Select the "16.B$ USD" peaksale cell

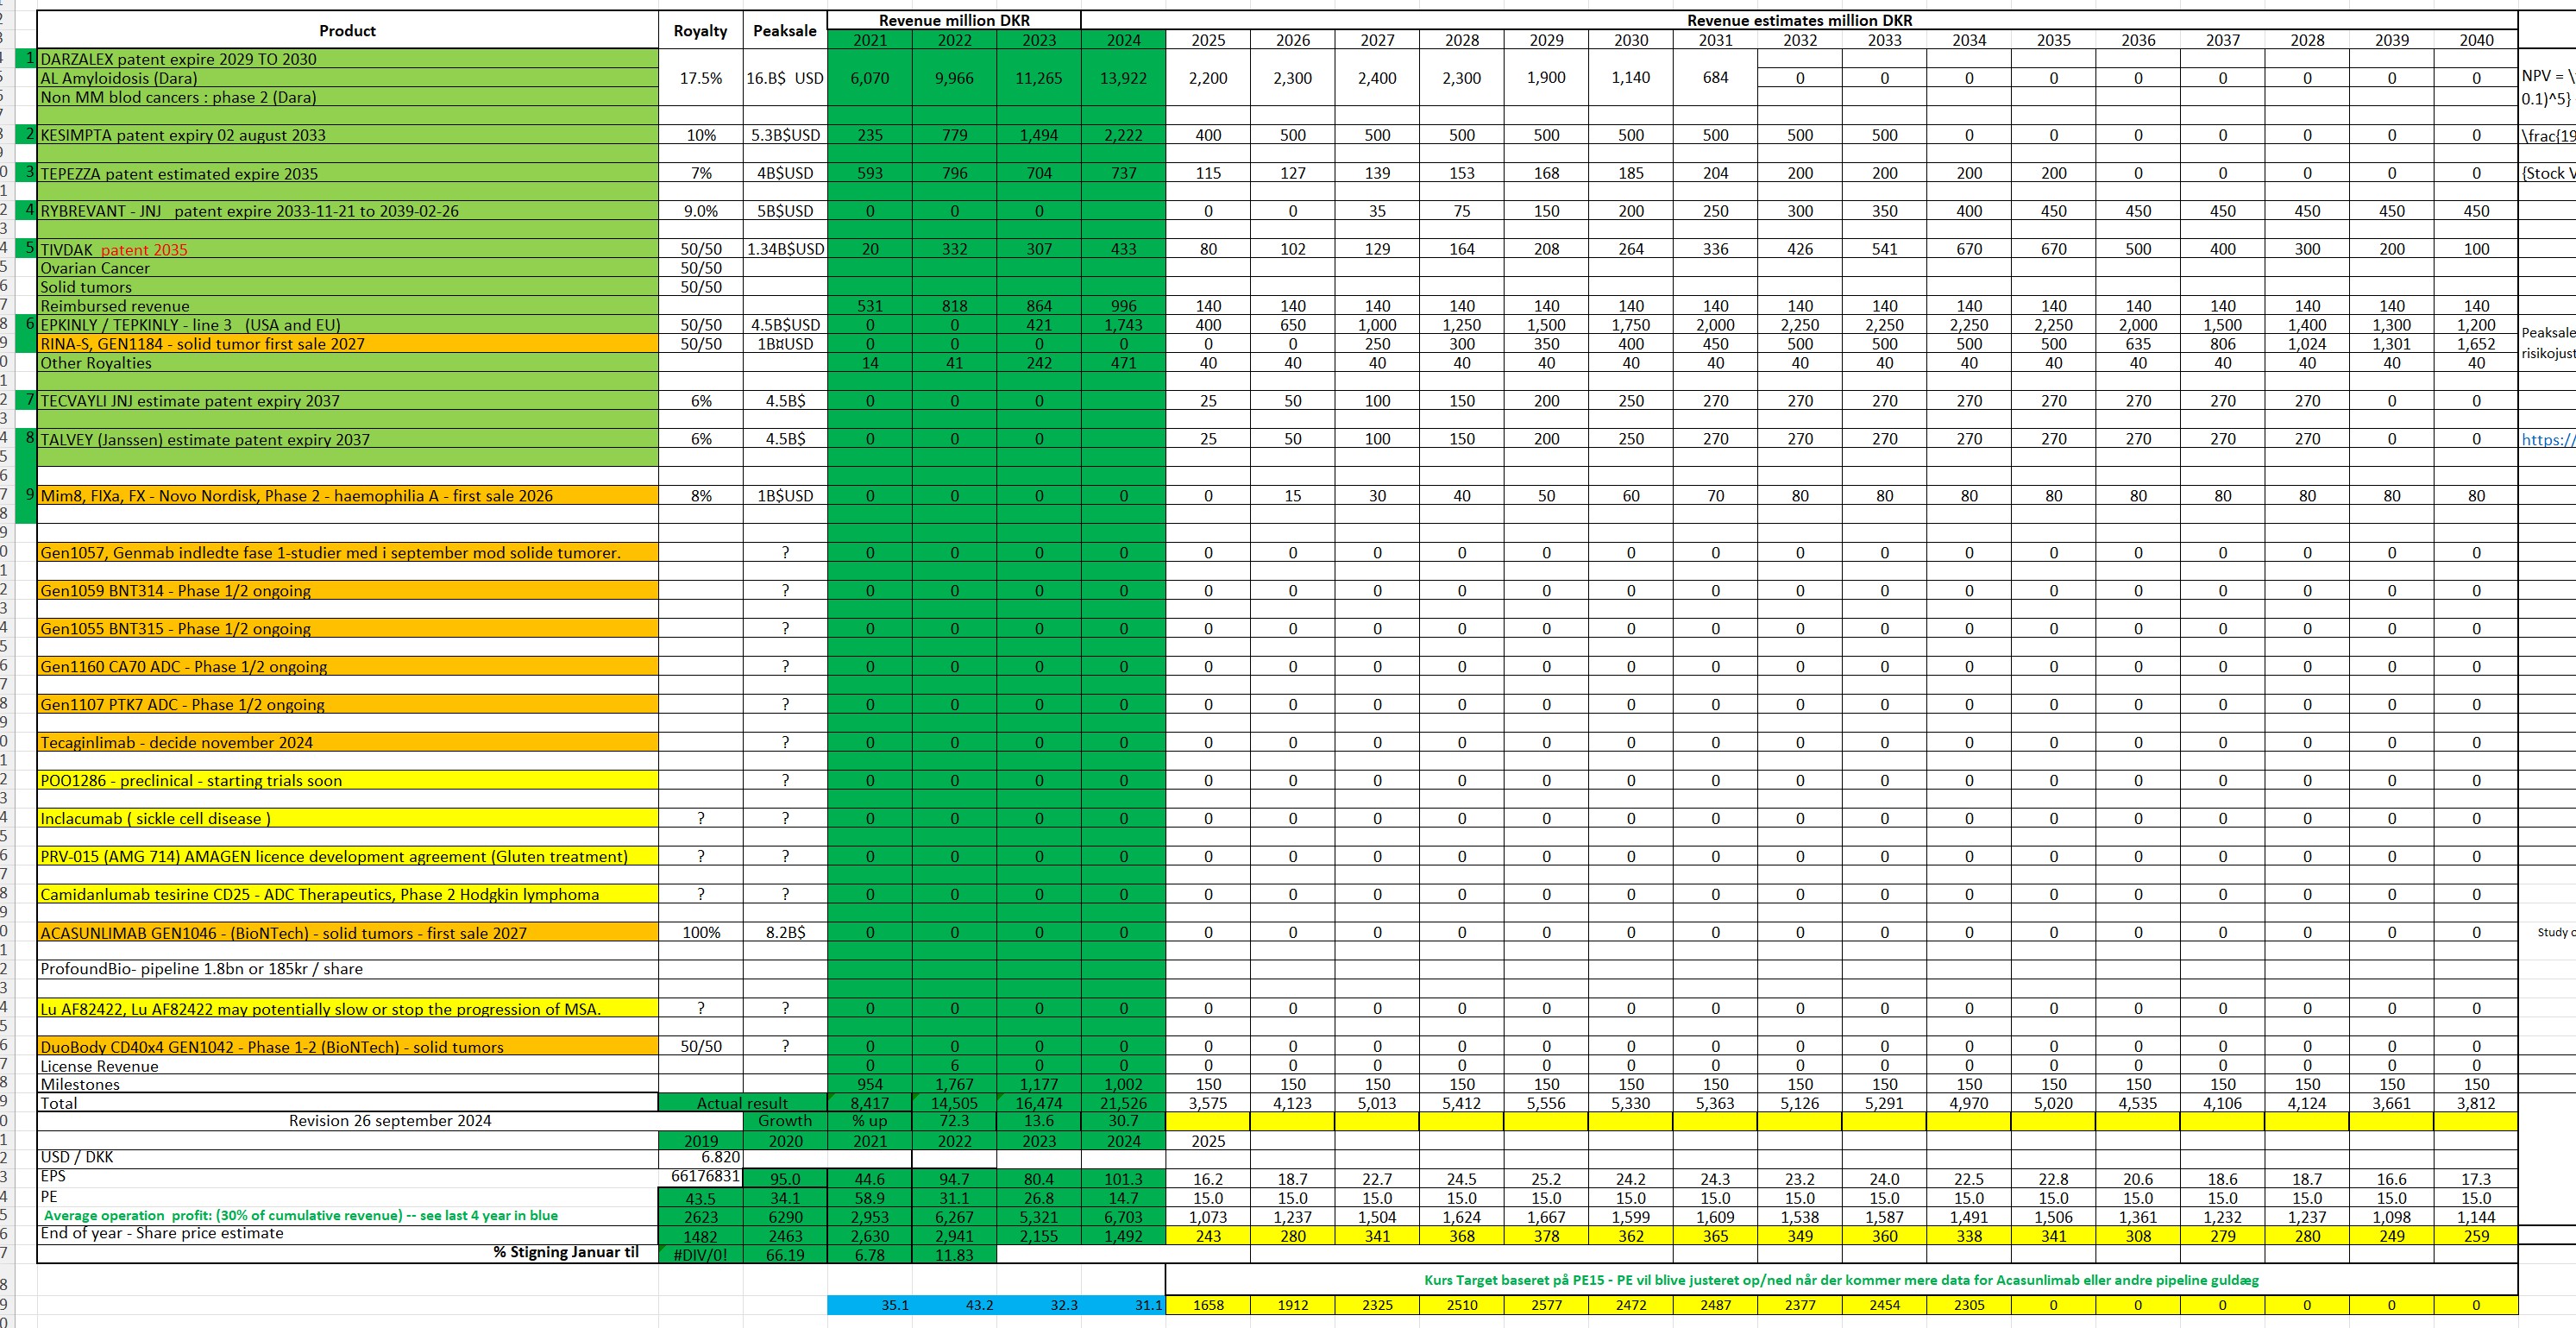pyautogui.click(x=785, y=78)
